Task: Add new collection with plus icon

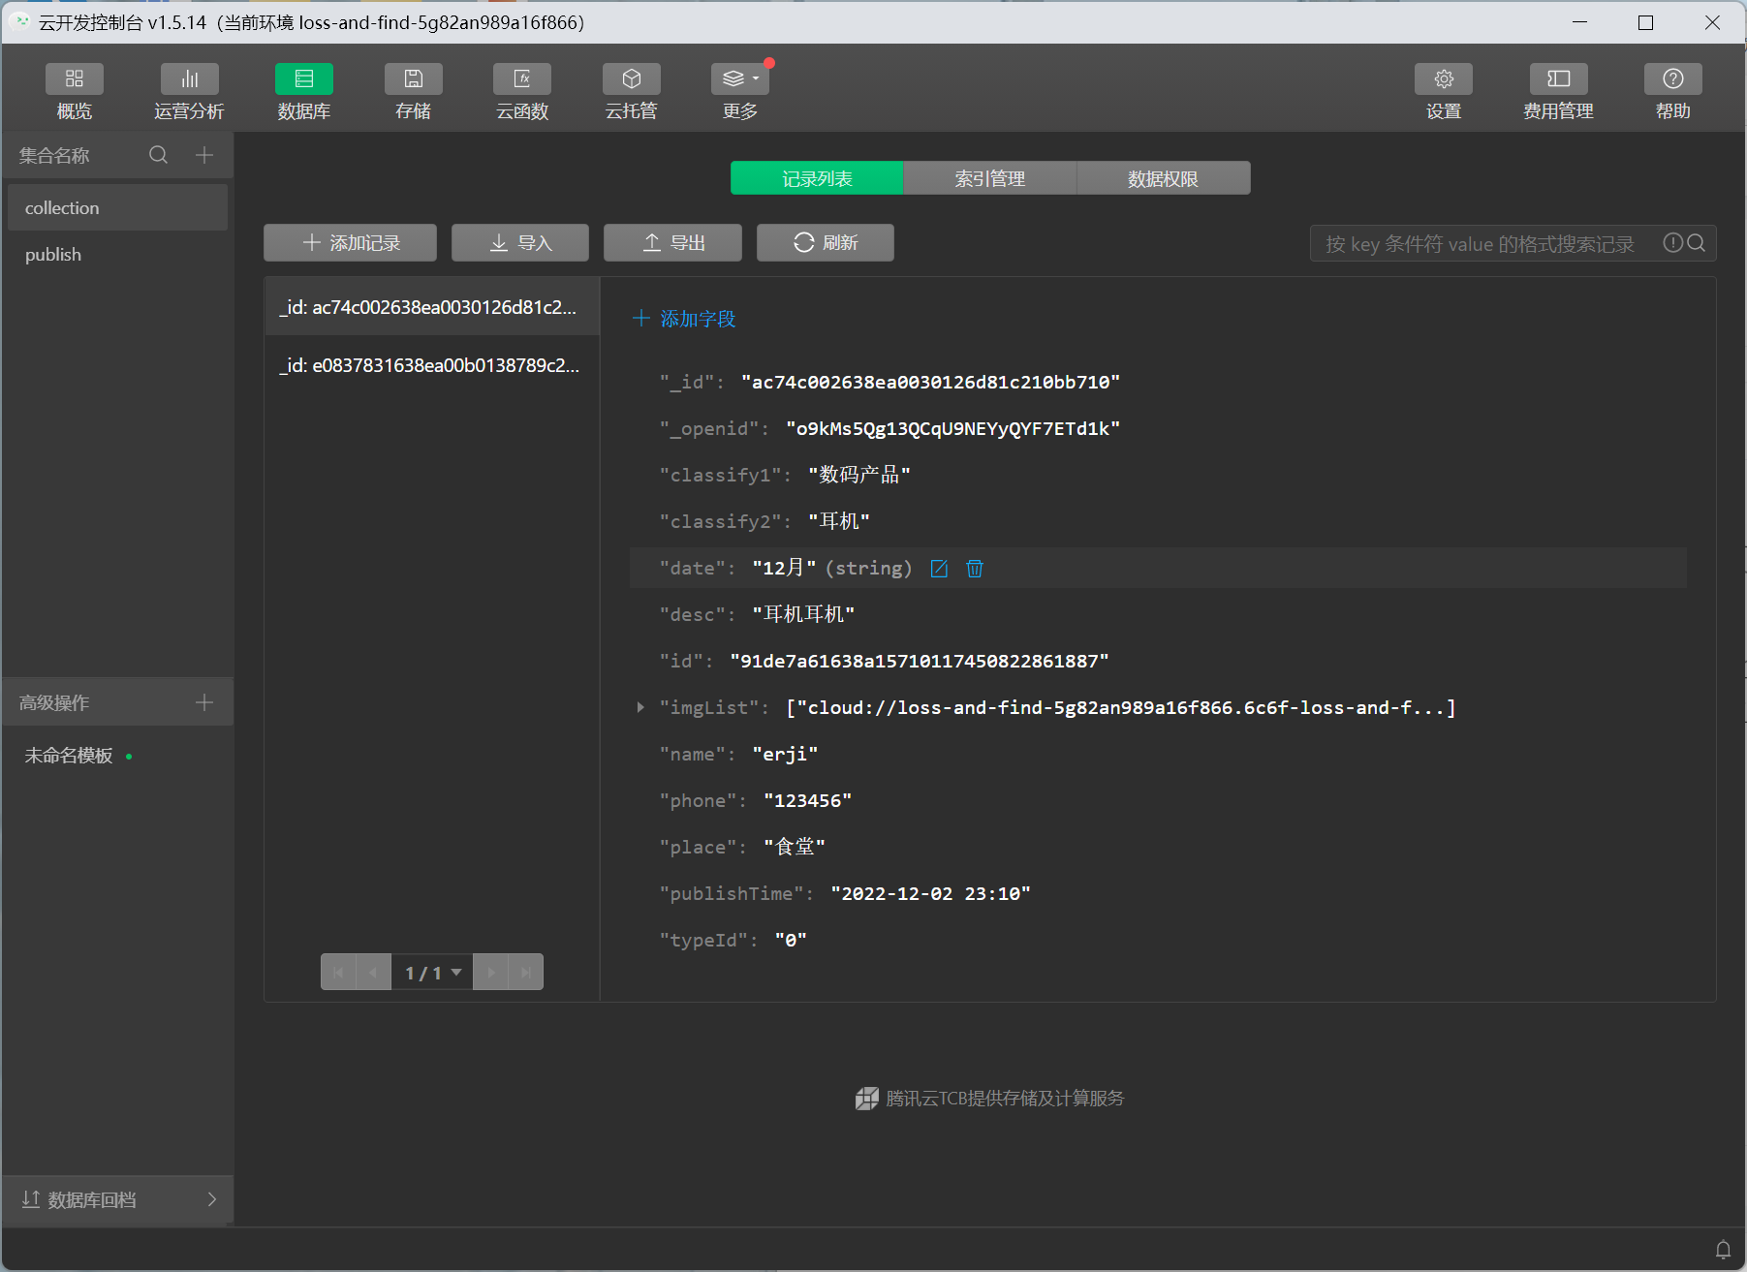Action: 204,155
